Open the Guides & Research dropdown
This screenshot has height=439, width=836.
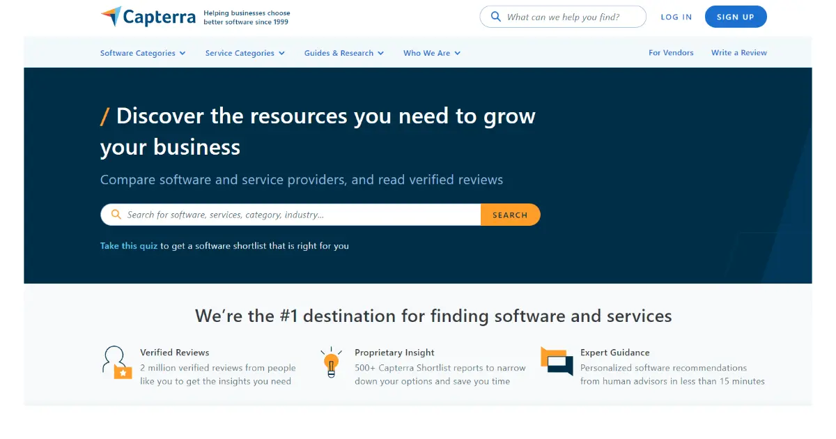tap(344, 53)
